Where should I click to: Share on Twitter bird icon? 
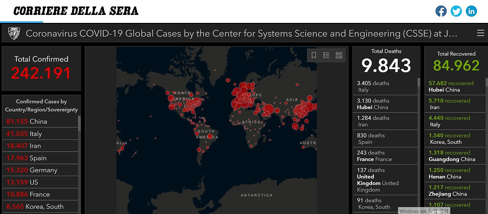coord(456,11)
